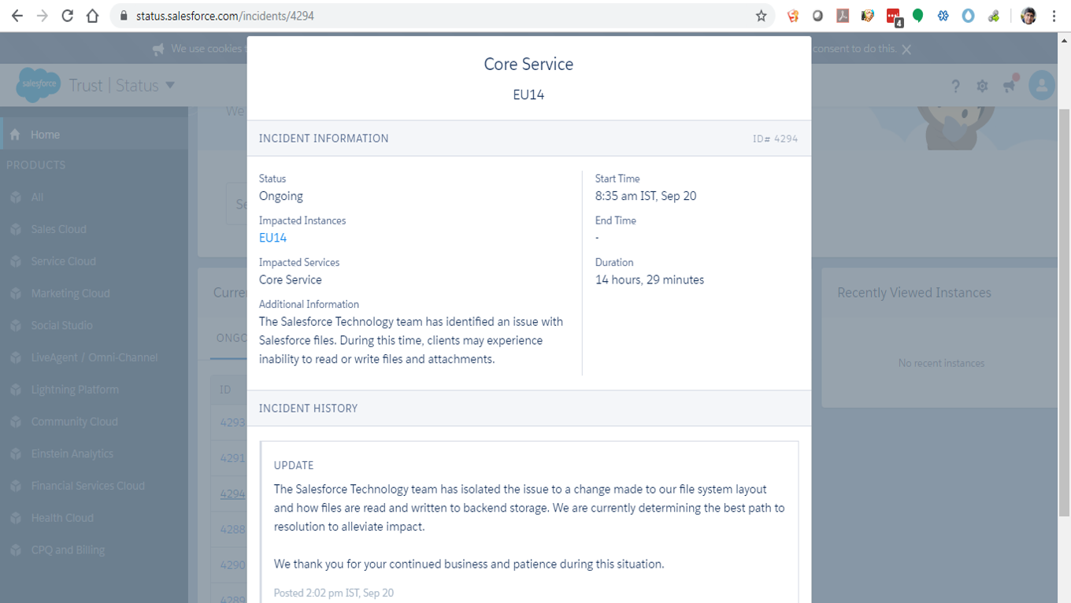The width and height of the screenshot is (1071, 603).
Task: Click the Posted 2:02 pm IST timestamp
Action: tap(334, 593)
